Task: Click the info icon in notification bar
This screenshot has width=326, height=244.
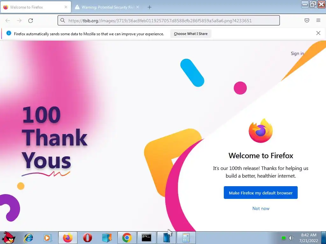Action: [9, 33]
